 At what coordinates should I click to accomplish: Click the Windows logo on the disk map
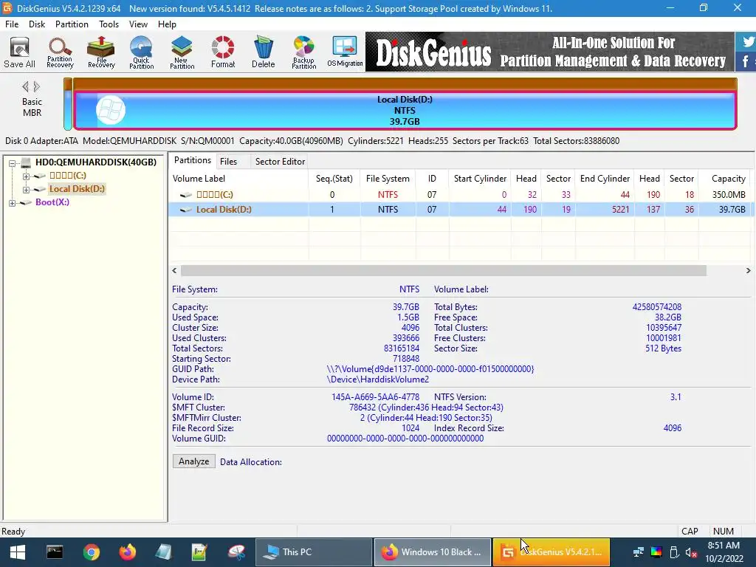point(111,110)
